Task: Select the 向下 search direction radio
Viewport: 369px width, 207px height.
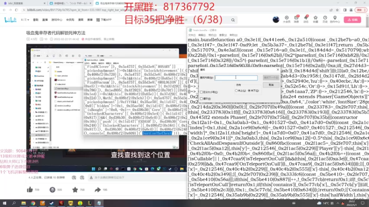Action: [249, 91]
